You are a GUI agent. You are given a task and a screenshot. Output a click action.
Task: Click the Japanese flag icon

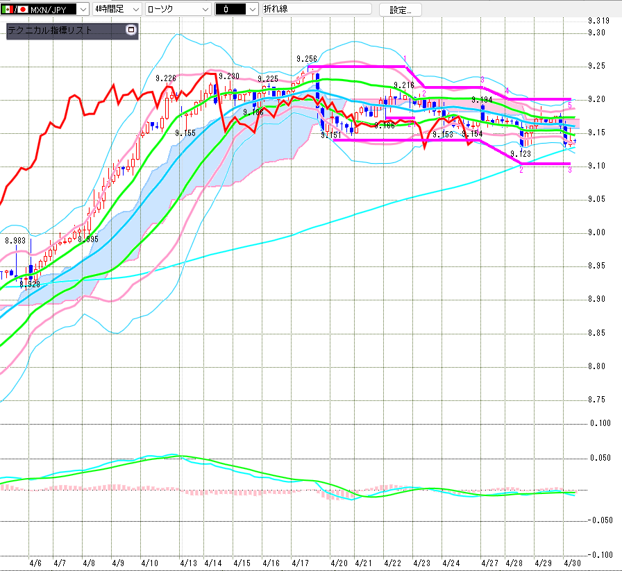click(x=22, y=9)
